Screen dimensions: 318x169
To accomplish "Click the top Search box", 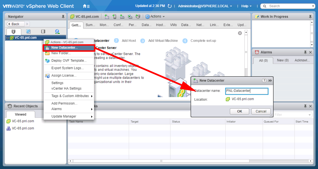I will (288, 6).
